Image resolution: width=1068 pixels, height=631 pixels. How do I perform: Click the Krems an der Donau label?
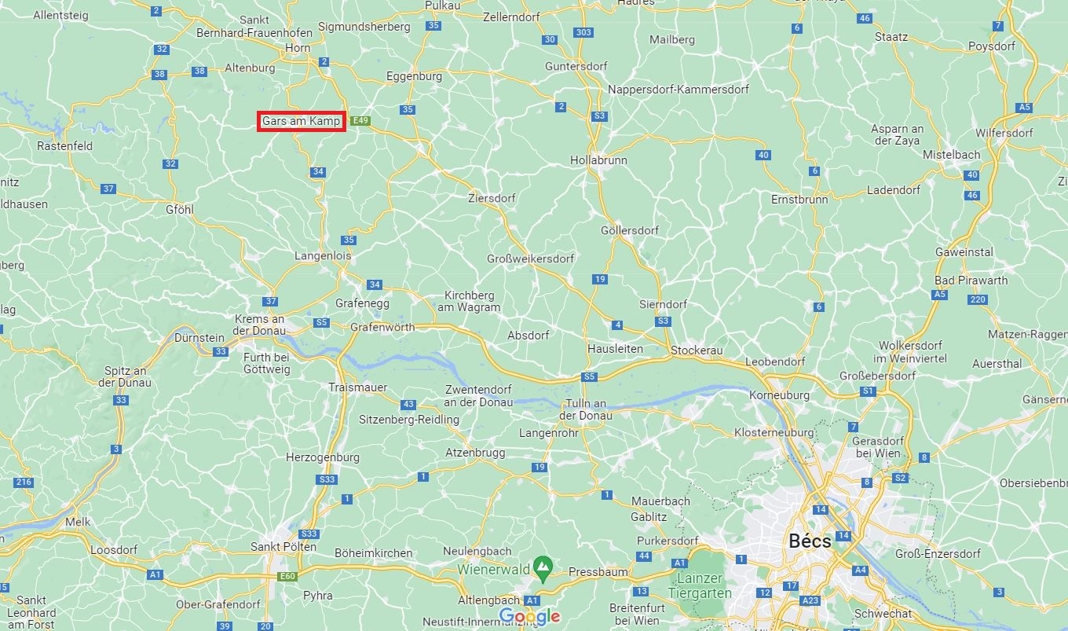(259, 325)
